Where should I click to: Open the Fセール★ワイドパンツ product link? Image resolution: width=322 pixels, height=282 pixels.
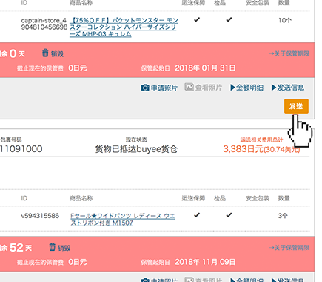coord(123,220)
